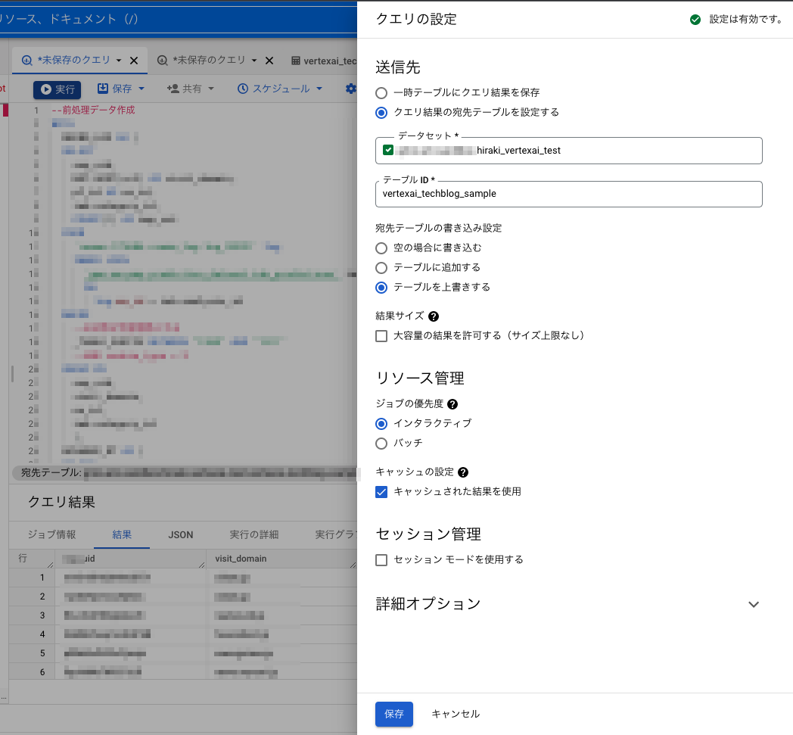Select テーブルに追加する write setting
The image size is (793, 735).
click(x=381, y=267)
